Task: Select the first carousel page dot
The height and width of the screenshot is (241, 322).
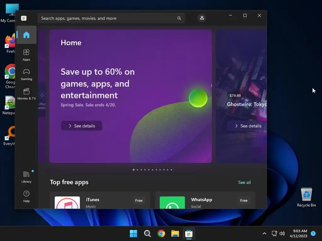Action: (134, 170)
